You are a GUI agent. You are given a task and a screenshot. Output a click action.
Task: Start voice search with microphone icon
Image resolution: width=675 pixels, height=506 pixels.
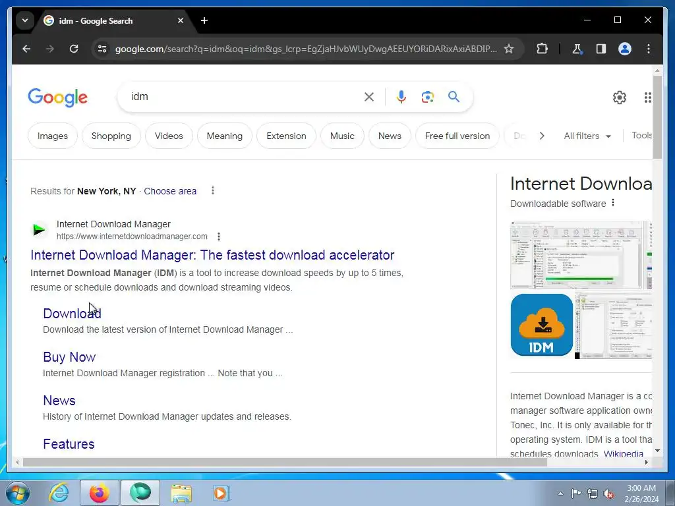point(401,98)
